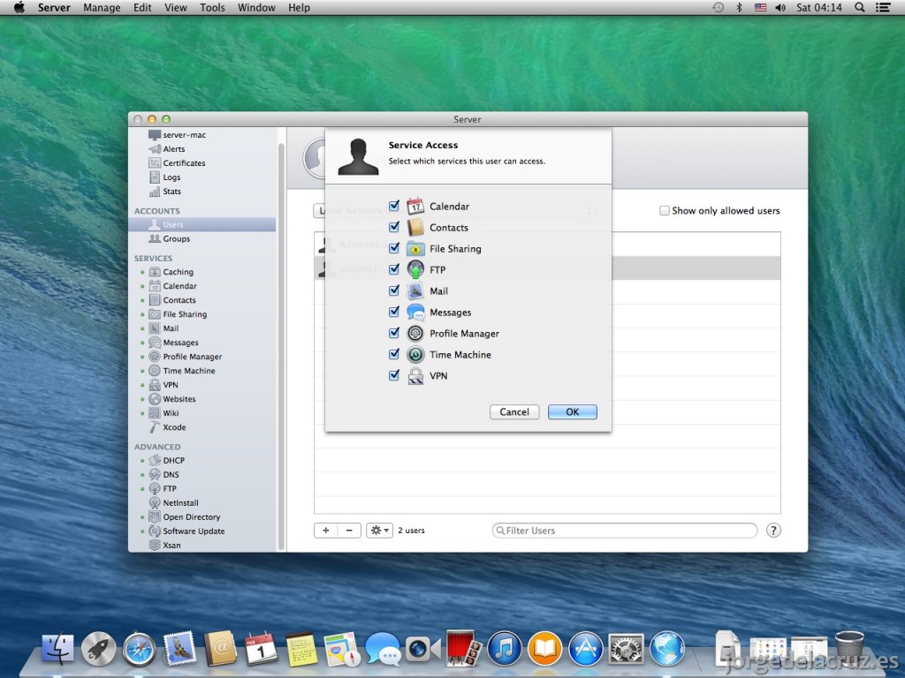Image resolution: width=905 pixels, height=678 pixels.
Task: Open DNS under Advanced
Action: 164,474
